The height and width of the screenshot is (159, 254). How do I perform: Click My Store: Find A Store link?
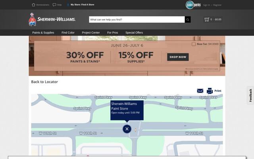(82, 5)
